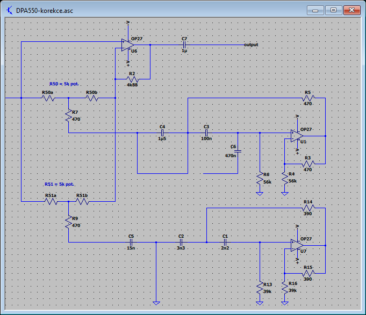Image resolution: width=366 pixels, height=315 pixels.
Task: Click resistor R14 symbol
Action: click(308, 208)
